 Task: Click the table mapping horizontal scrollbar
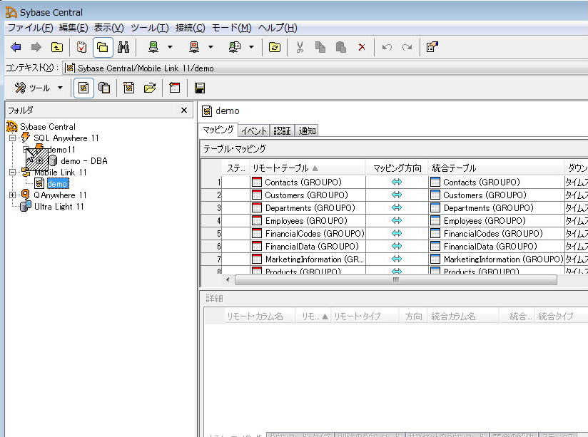tap(395, 279)
